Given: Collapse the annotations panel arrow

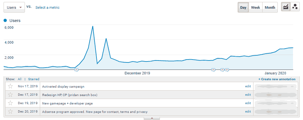Looking at the screenshot, I should [x=152, y=118].
